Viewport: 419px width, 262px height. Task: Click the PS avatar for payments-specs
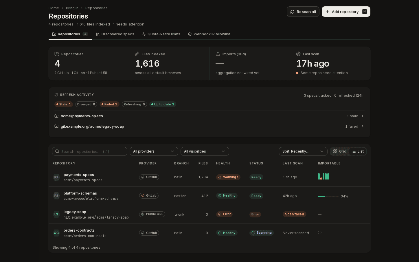pos(56,177)
